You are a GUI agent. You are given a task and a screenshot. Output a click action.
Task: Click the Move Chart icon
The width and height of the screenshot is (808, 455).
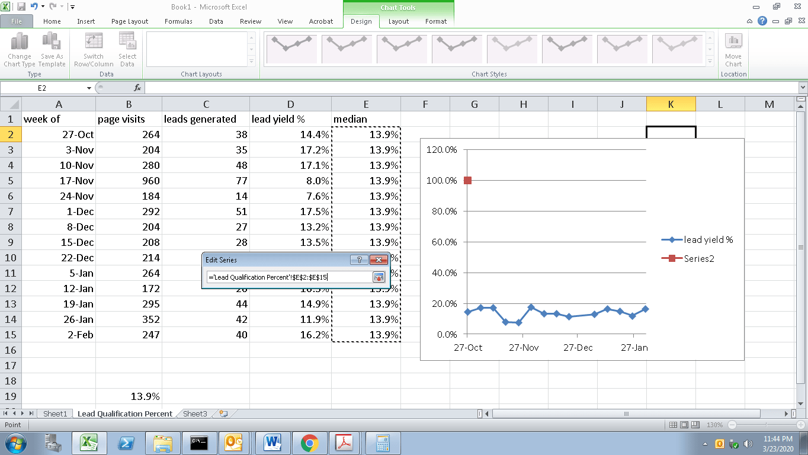(x=733, y=50)
